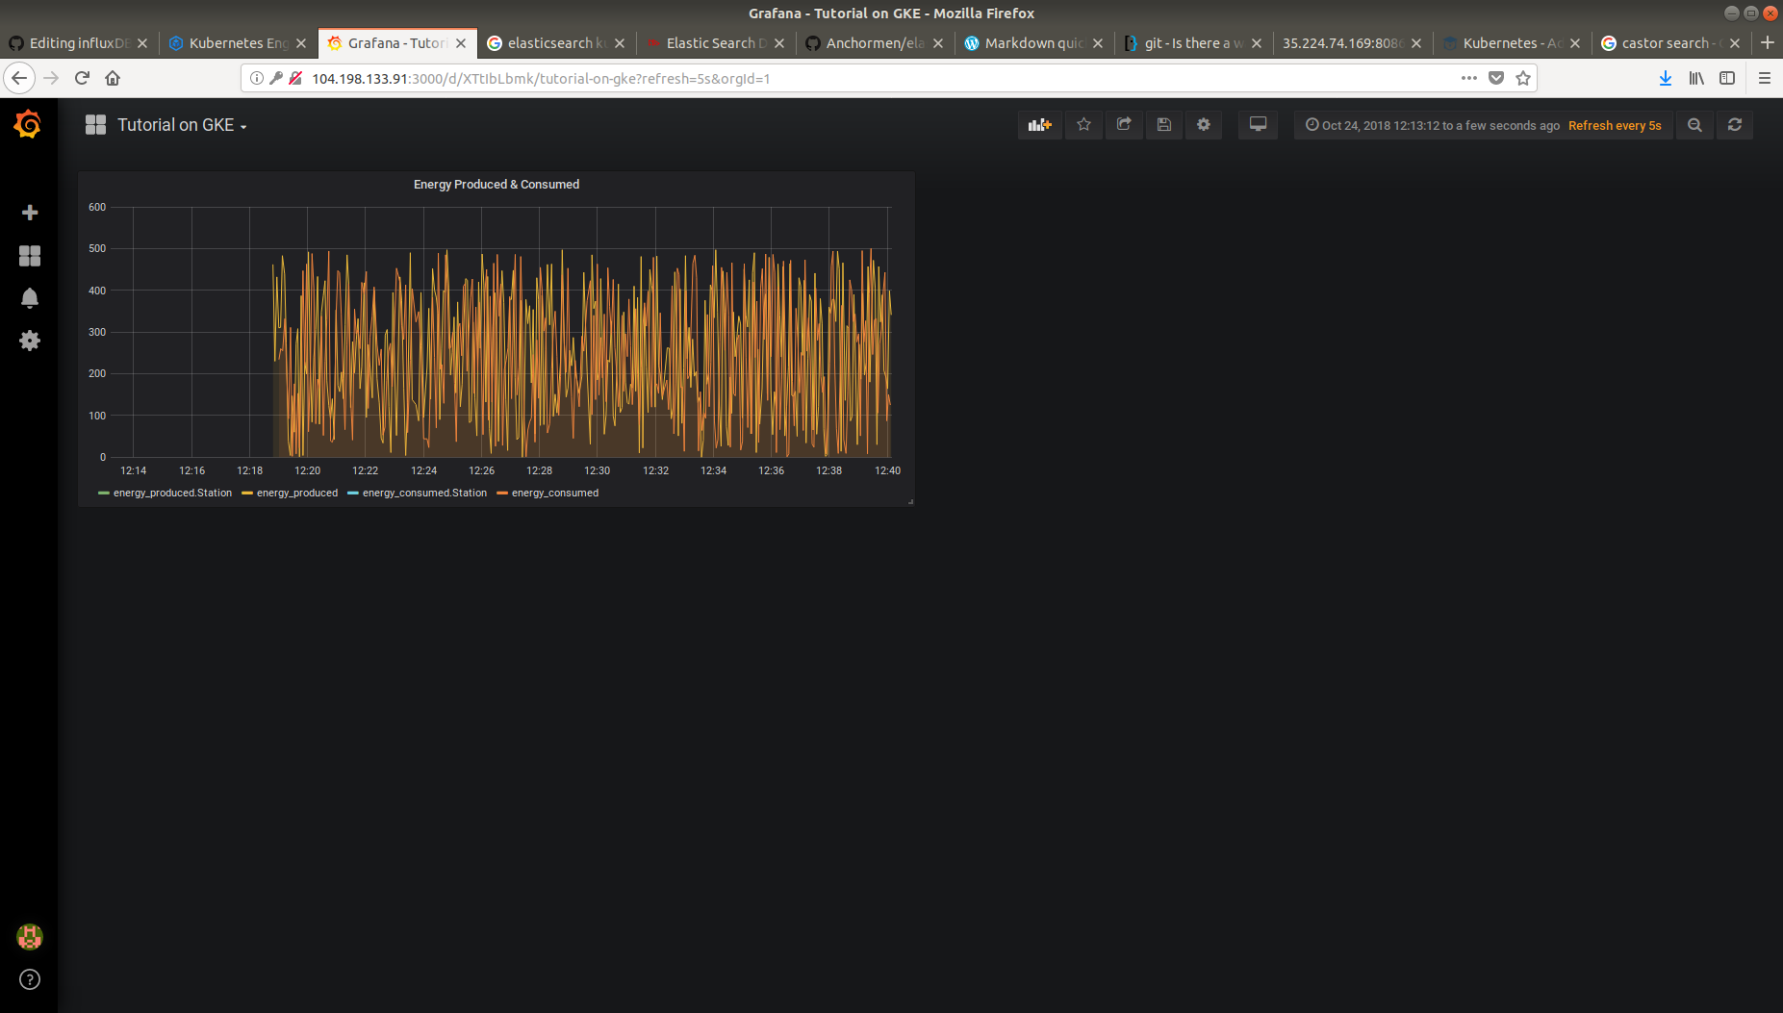
Task: Close the Editing influxDB tab
Action: [x=142, y=43]
